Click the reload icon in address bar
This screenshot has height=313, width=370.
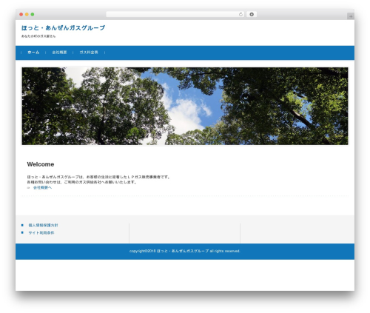240,14
